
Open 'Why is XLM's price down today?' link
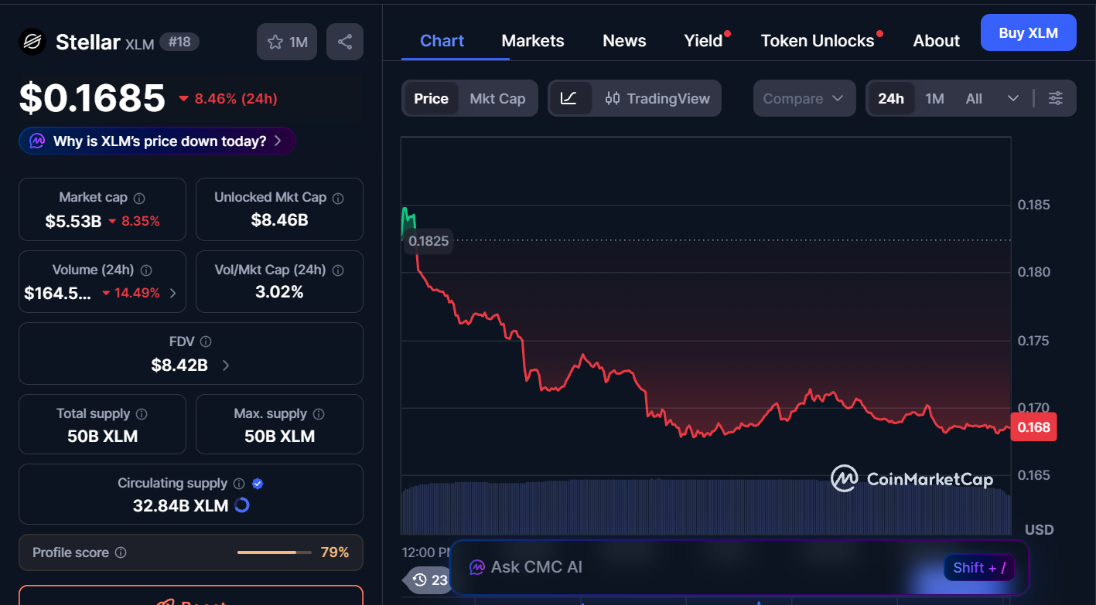(157, 141)
